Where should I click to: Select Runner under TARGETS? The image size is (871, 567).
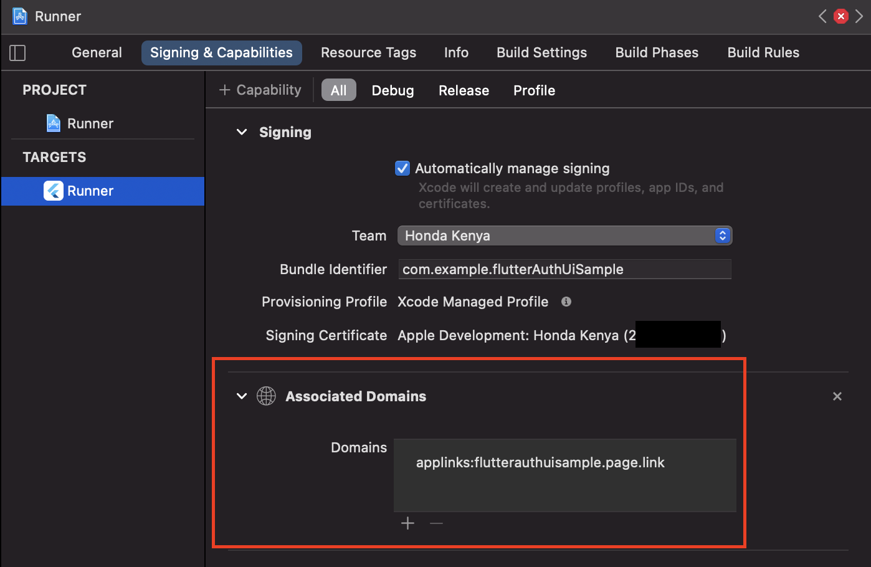102,191
